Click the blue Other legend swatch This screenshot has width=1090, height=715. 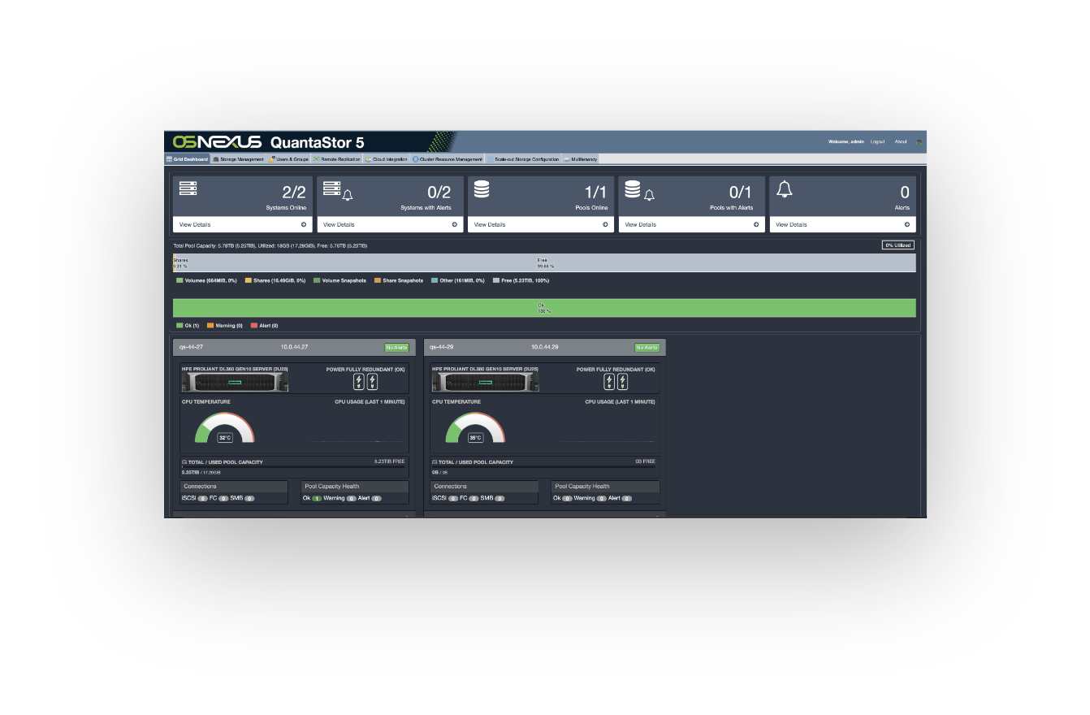435,280
